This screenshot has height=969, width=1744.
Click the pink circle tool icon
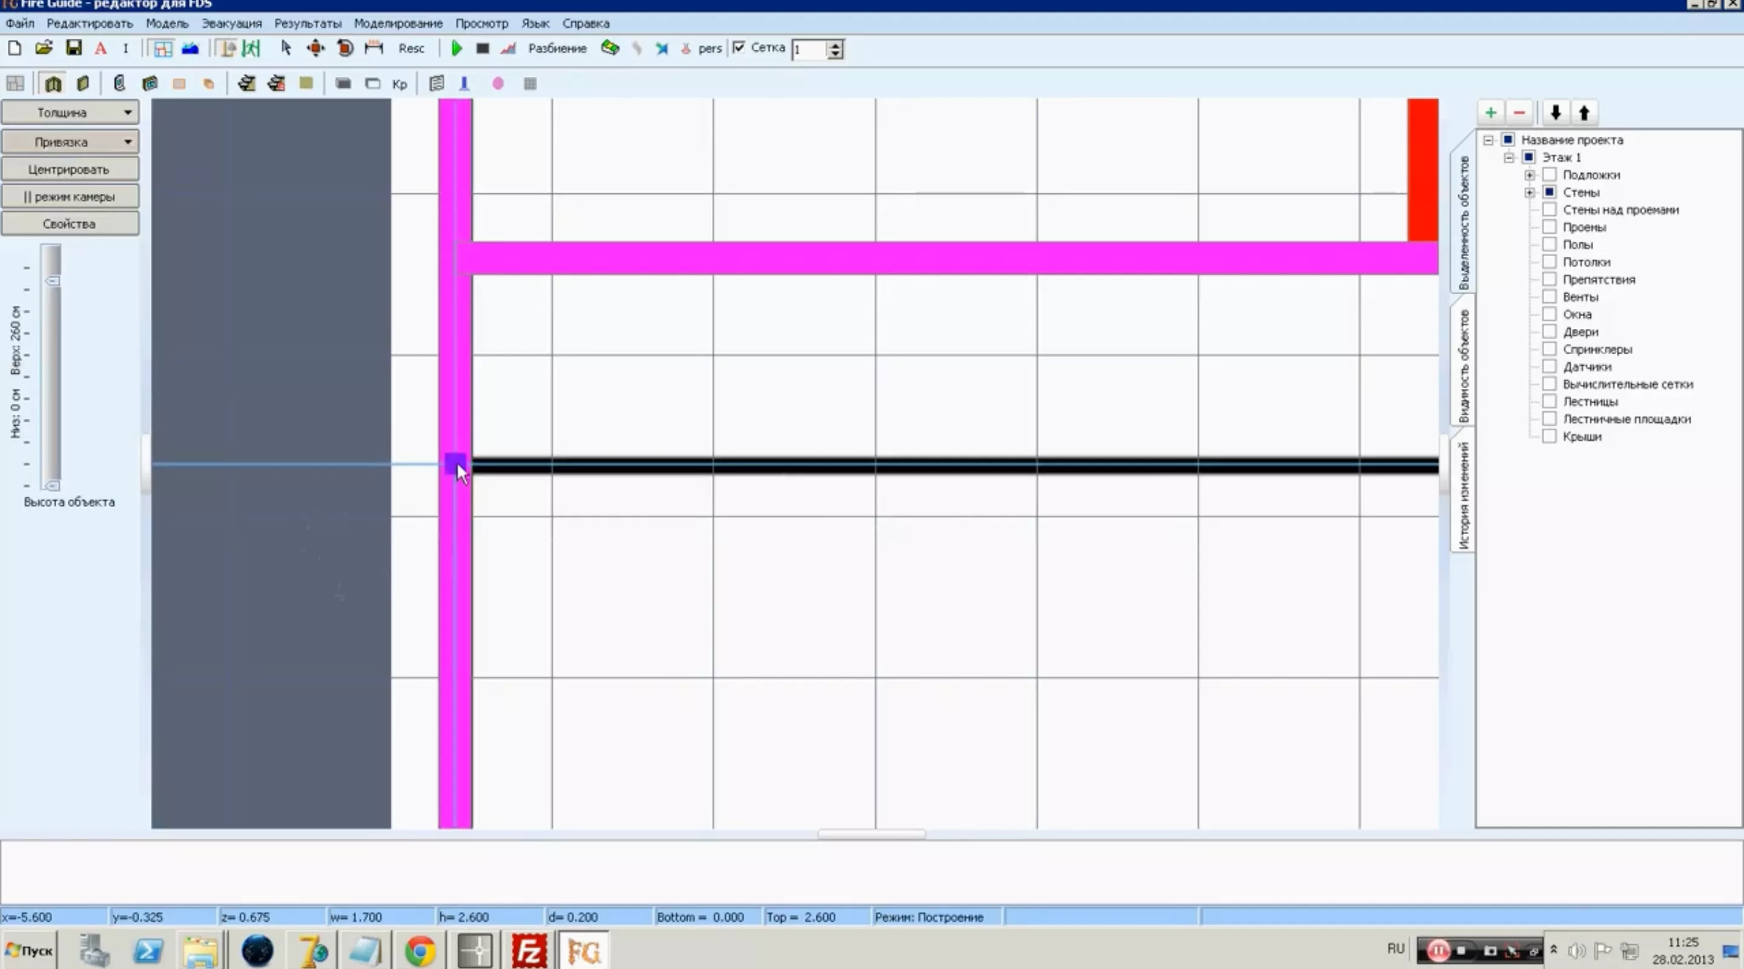pyautogui.click(x=498, y=84)
